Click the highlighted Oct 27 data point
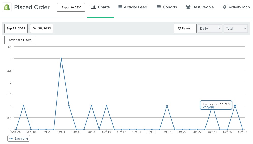Screen dimensions: 253x144 pyautogui.click(x=235, y=106)
